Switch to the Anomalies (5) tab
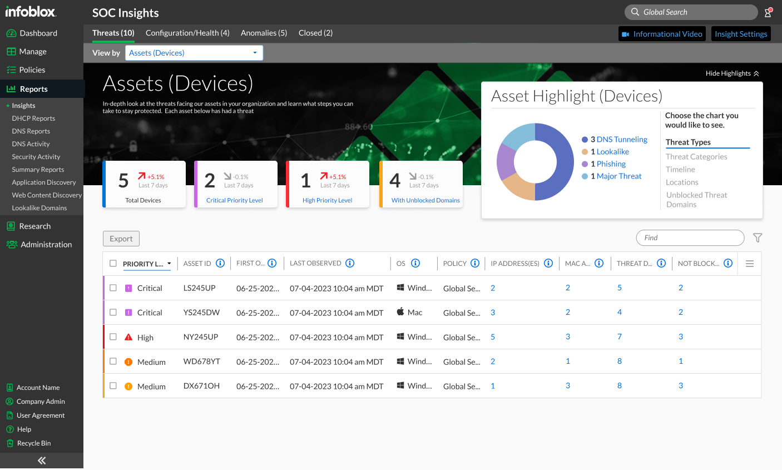The image size is (782, 470). tap(264, 33)
